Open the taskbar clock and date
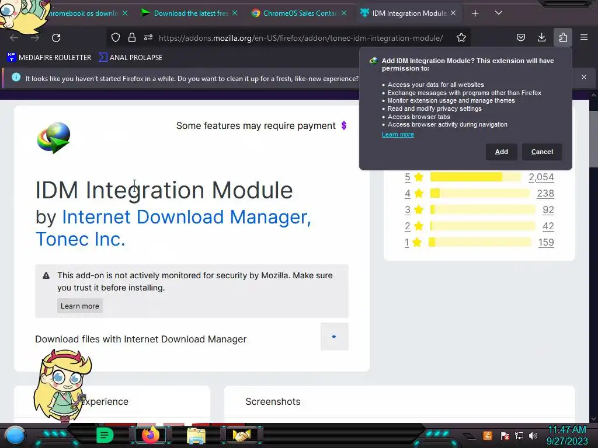 pyautogui.click(x=567, y=435)
